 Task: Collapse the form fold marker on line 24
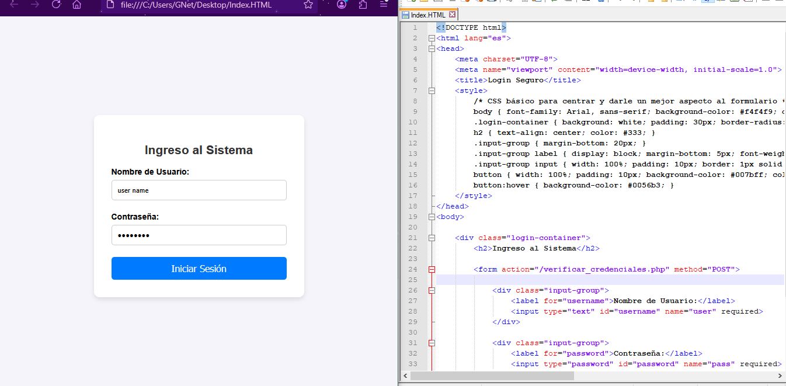point(432,269)
